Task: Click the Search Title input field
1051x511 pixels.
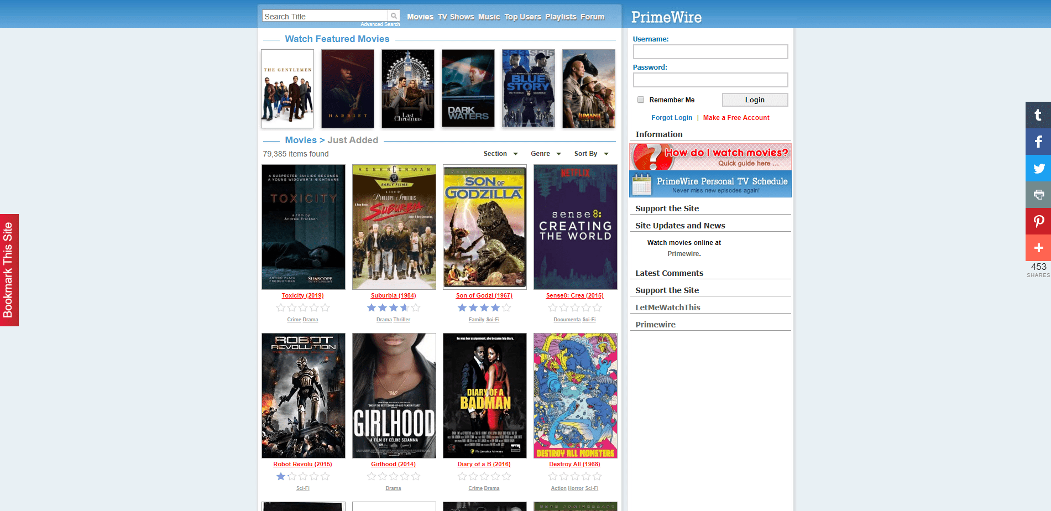Action: [325, 16]
